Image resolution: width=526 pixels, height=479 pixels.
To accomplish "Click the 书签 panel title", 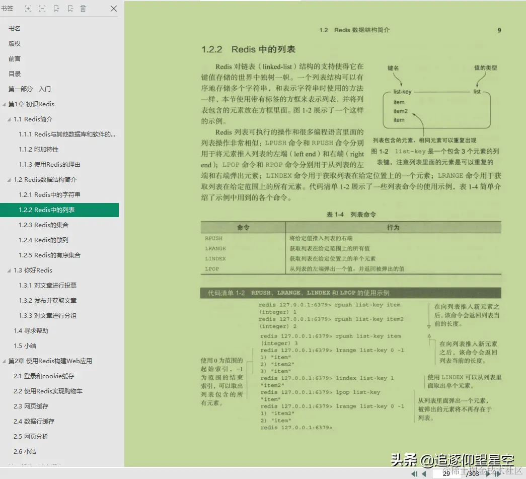I will [7, 9].
